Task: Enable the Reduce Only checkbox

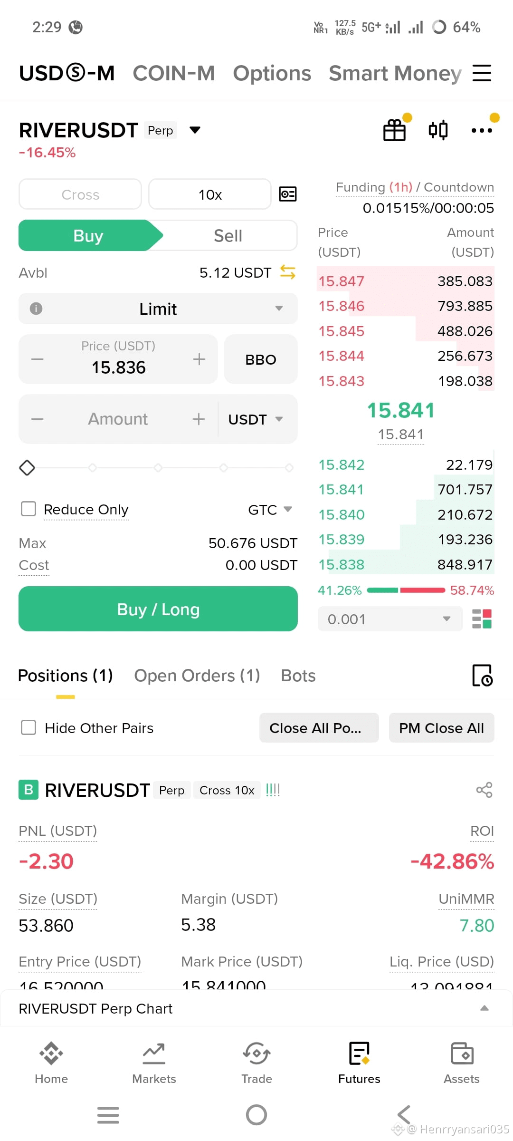Action: coord(28,509)
